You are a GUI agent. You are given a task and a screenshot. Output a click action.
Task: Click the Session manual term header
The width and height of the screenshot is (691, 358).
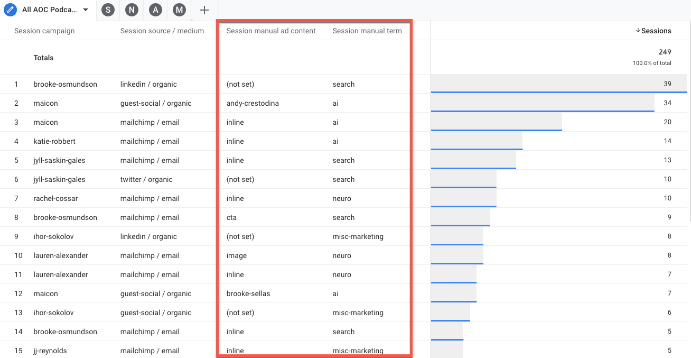click(x=367, y=31)
